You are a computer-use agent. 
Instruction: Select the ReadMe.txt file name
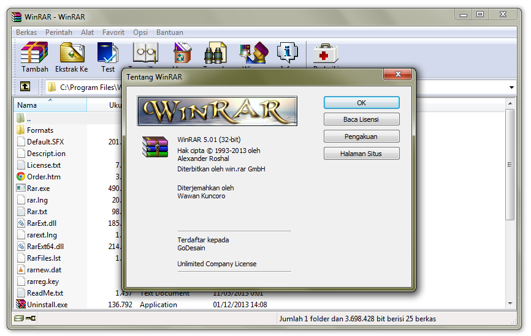(x=45, y=293)
